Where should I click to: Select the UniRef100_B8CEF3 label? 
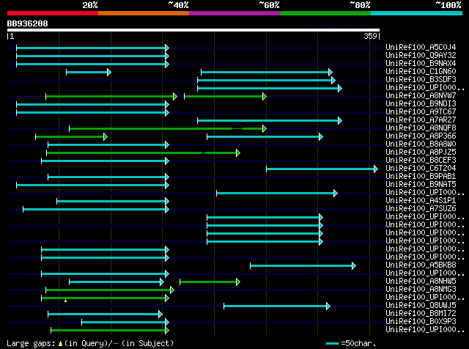point(421,160)
